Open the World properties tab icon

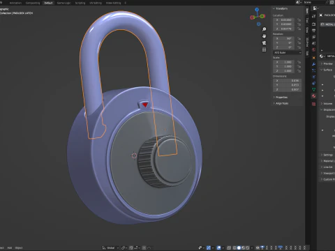click(x=314, y=50)
